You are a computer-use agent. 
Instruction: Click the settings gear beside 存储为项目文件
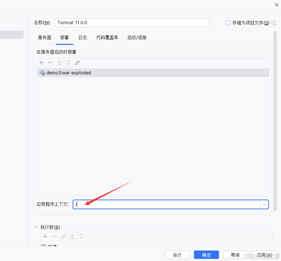point(274,23)
